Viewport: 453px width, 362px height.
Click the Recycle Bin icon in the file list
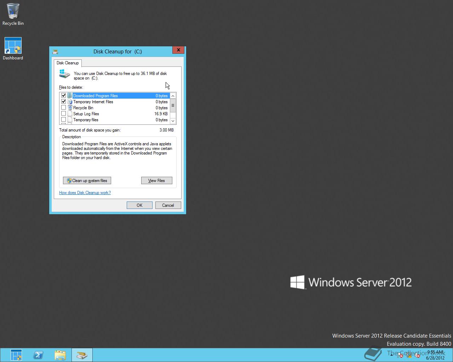(x=70, y=108)
